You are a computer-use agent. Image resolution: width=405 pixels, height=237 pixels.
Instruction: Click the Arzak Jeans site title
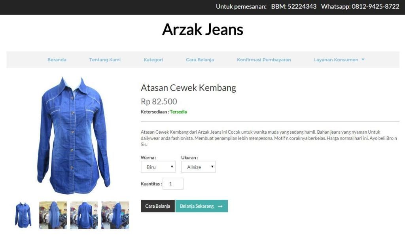203,29
